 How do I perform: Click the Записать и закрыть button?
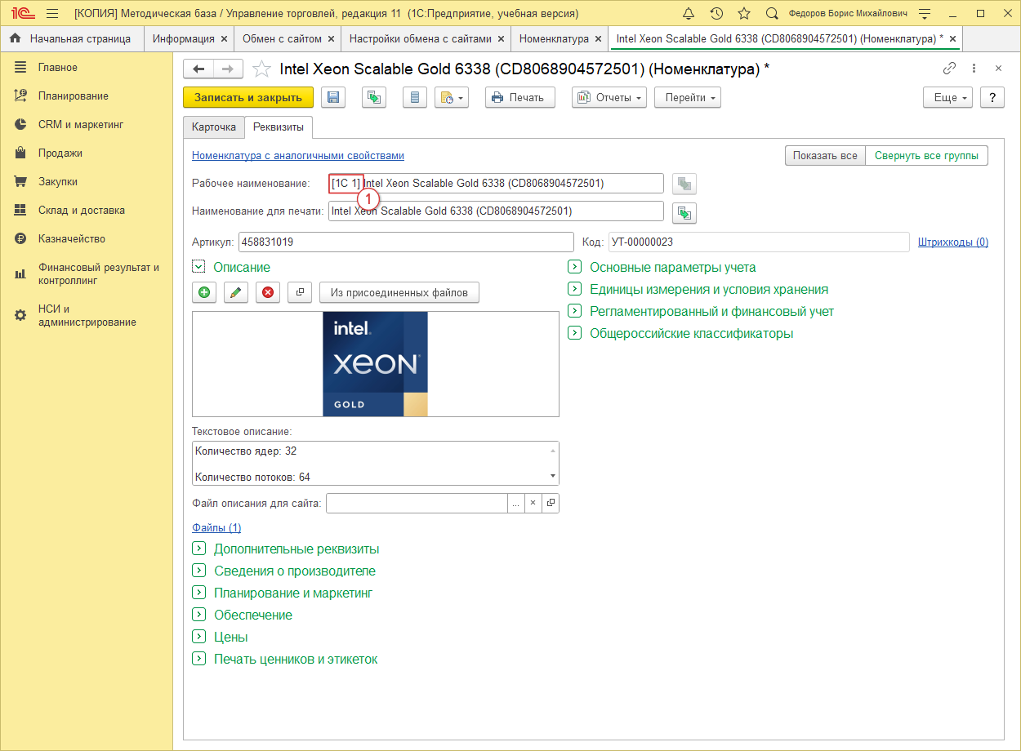[248, 98]
